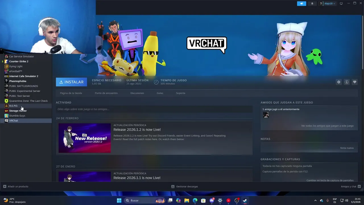Select PUBG: Test Server in library

[x=26, y=96]
